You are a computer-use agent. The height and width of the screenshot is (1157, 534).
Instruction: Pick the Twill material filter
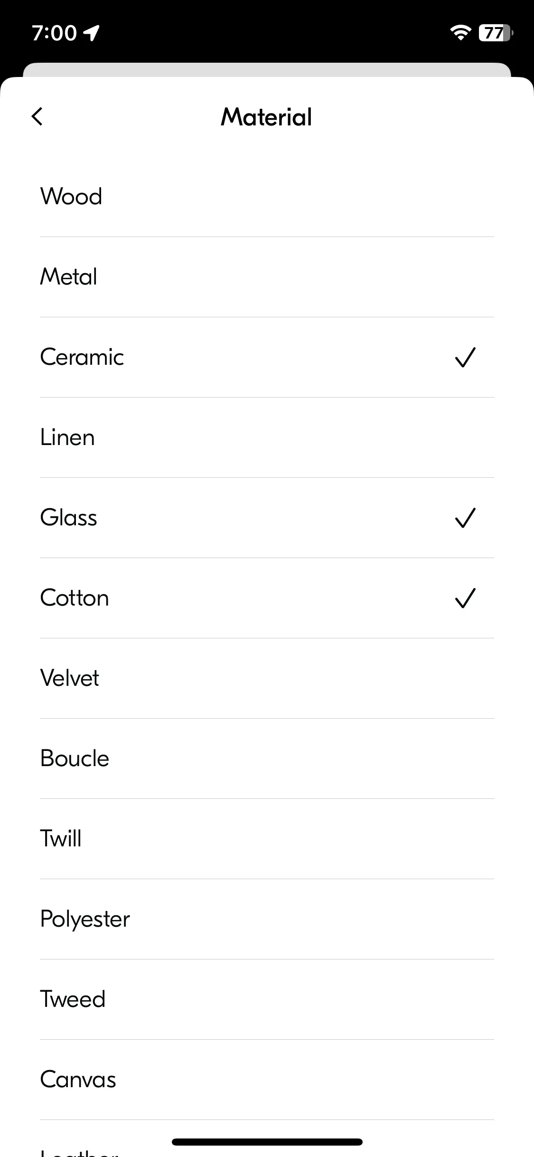click(x=267, y=839)
